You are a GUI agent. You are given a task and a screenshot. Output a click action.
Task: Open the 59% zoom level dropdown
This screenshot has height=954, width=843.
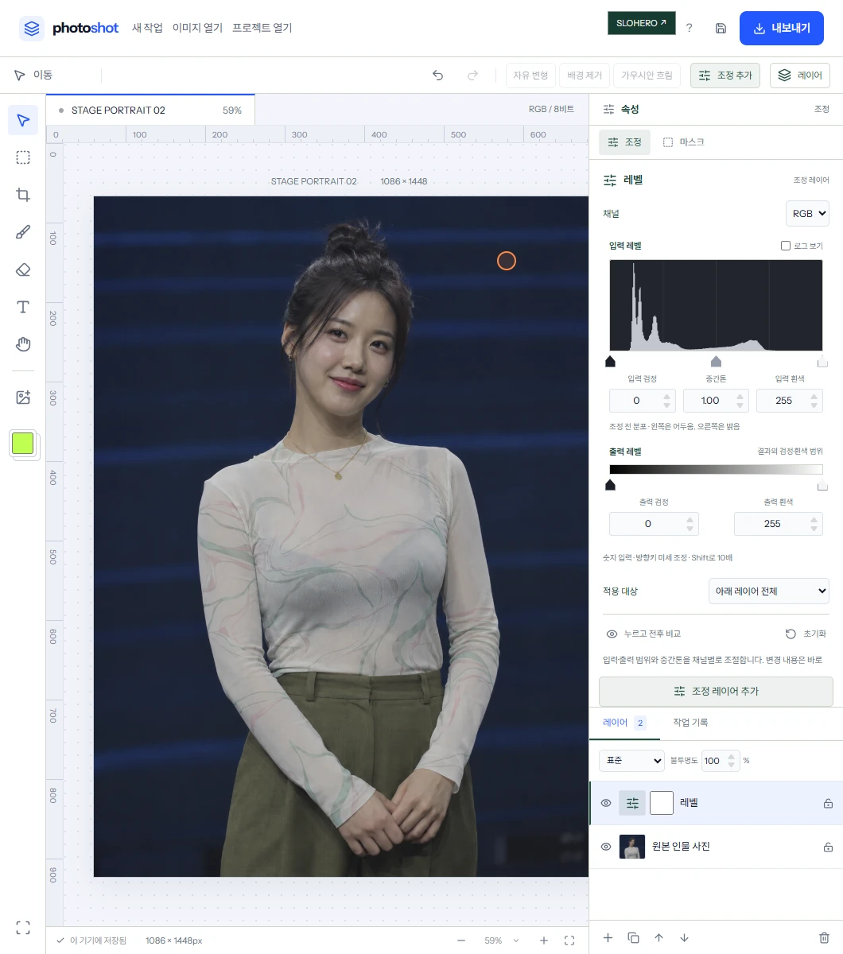pos(502,940)
